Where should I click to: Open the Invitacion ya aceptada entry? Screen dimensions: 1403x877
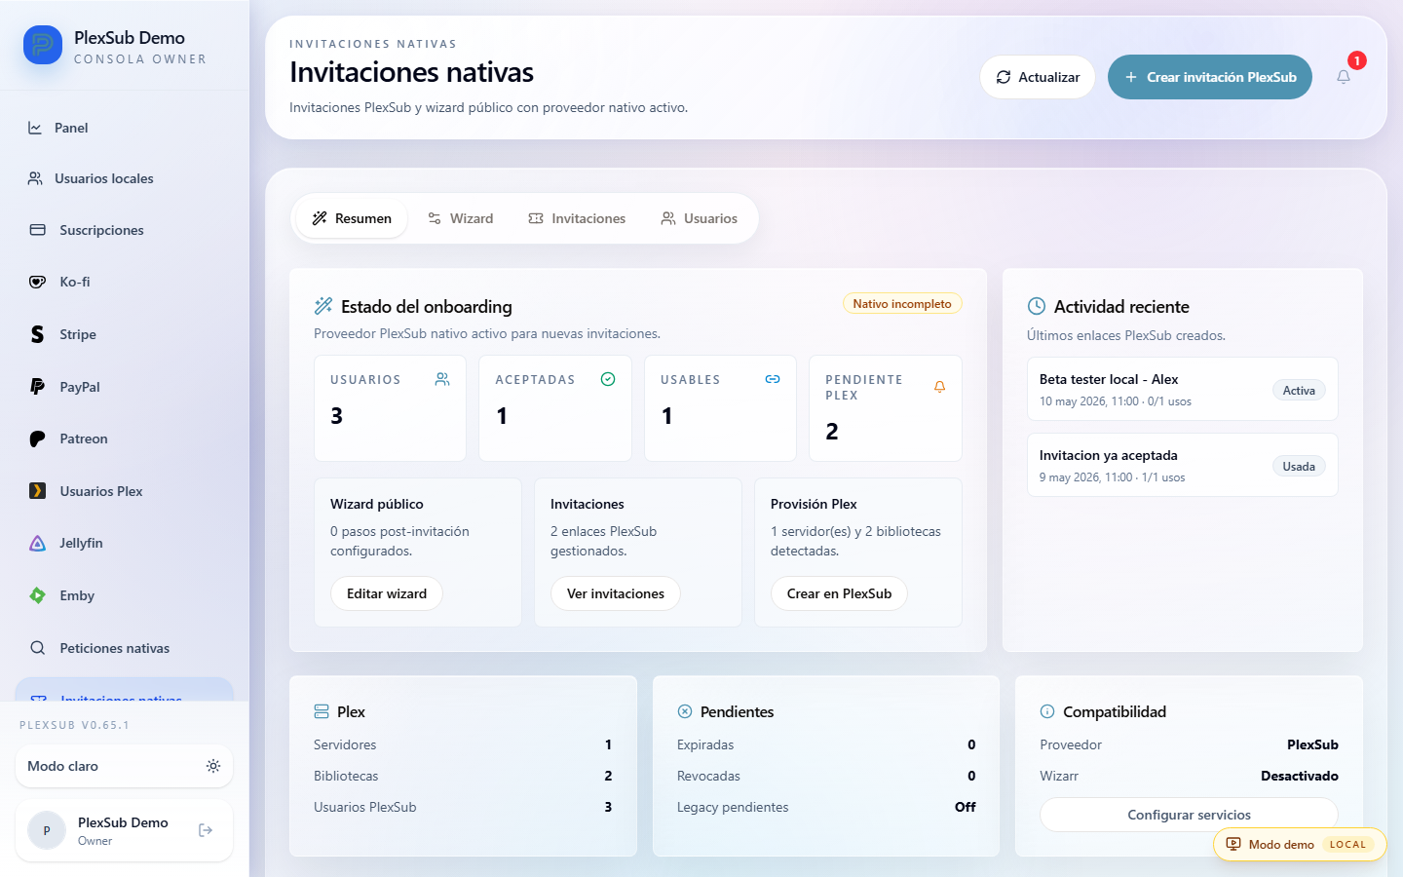1183,465
